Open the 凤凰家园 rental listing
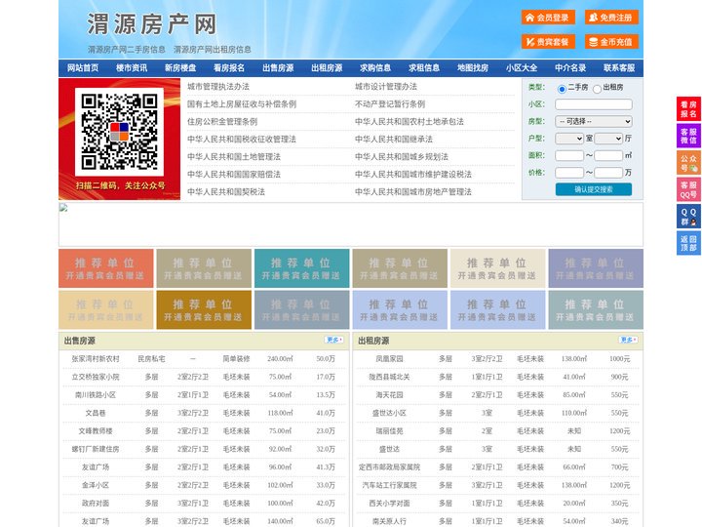Screen dimensions: 702x527 click(x=389, y=359)
